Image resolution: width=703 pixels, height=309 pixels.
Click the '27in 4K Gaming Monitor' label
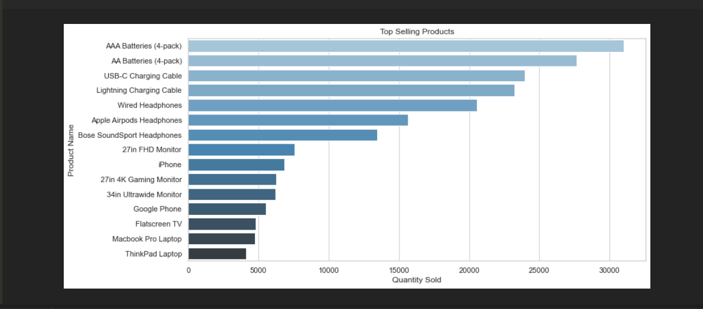142,179
